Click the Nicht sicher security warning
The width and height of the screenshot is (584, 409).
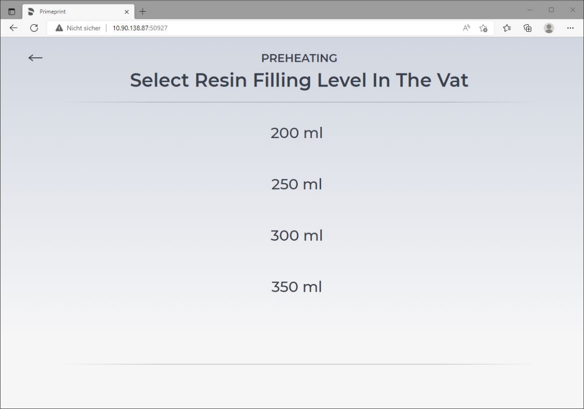coord(78,28)
